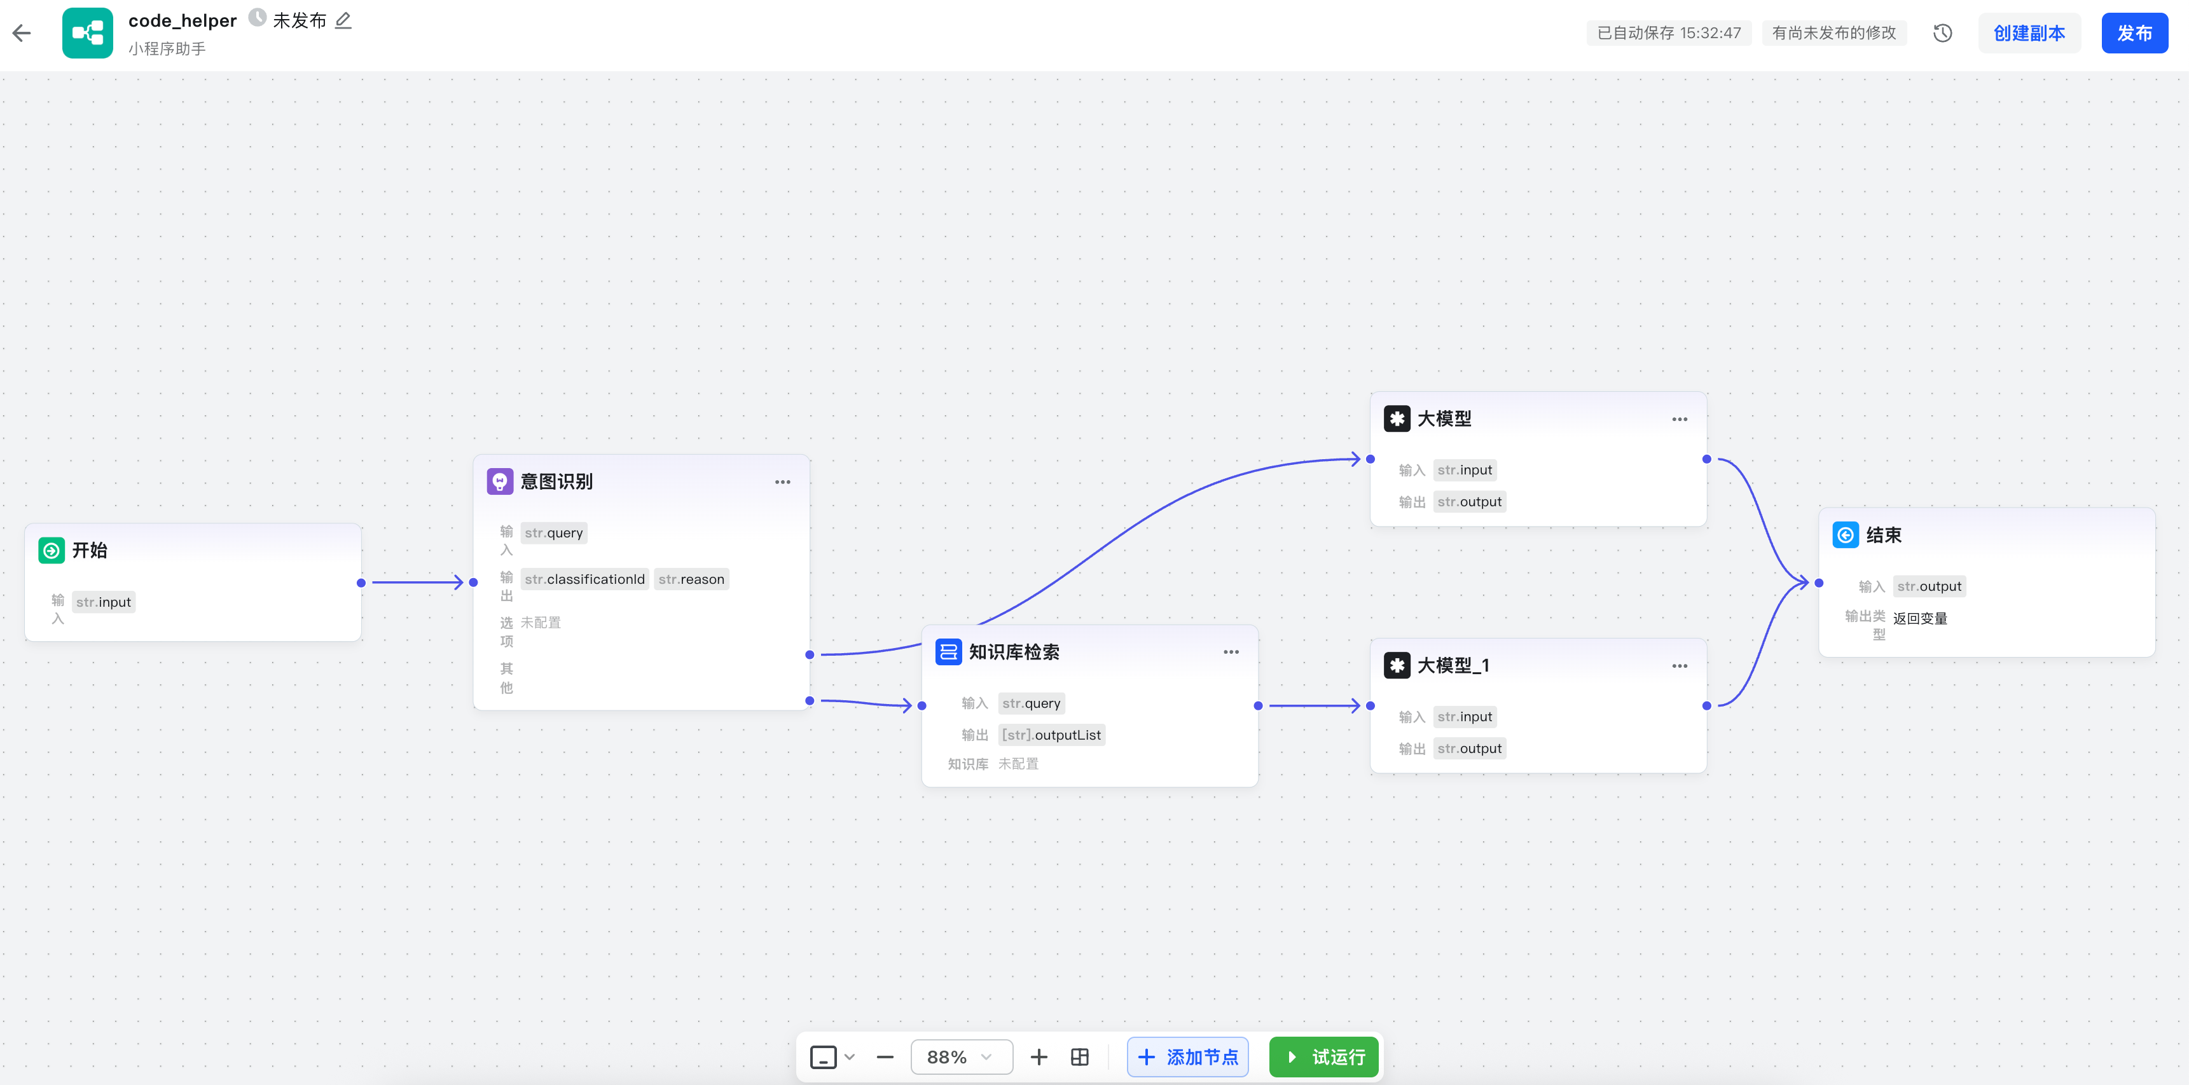Click the 开始 node output port

point(361,583)
